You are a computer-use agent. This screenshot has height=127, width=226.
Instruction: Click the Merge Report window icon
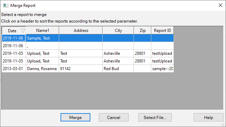pos(6,6)
